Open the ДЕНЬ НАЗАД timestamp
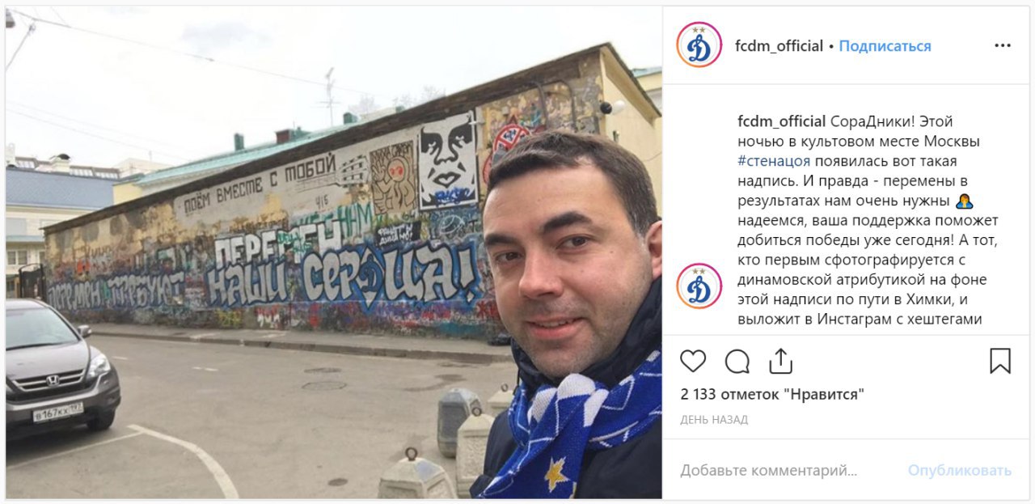This screenshot has height=504, width=1035. pyautogui.click(x=714, y=420)
